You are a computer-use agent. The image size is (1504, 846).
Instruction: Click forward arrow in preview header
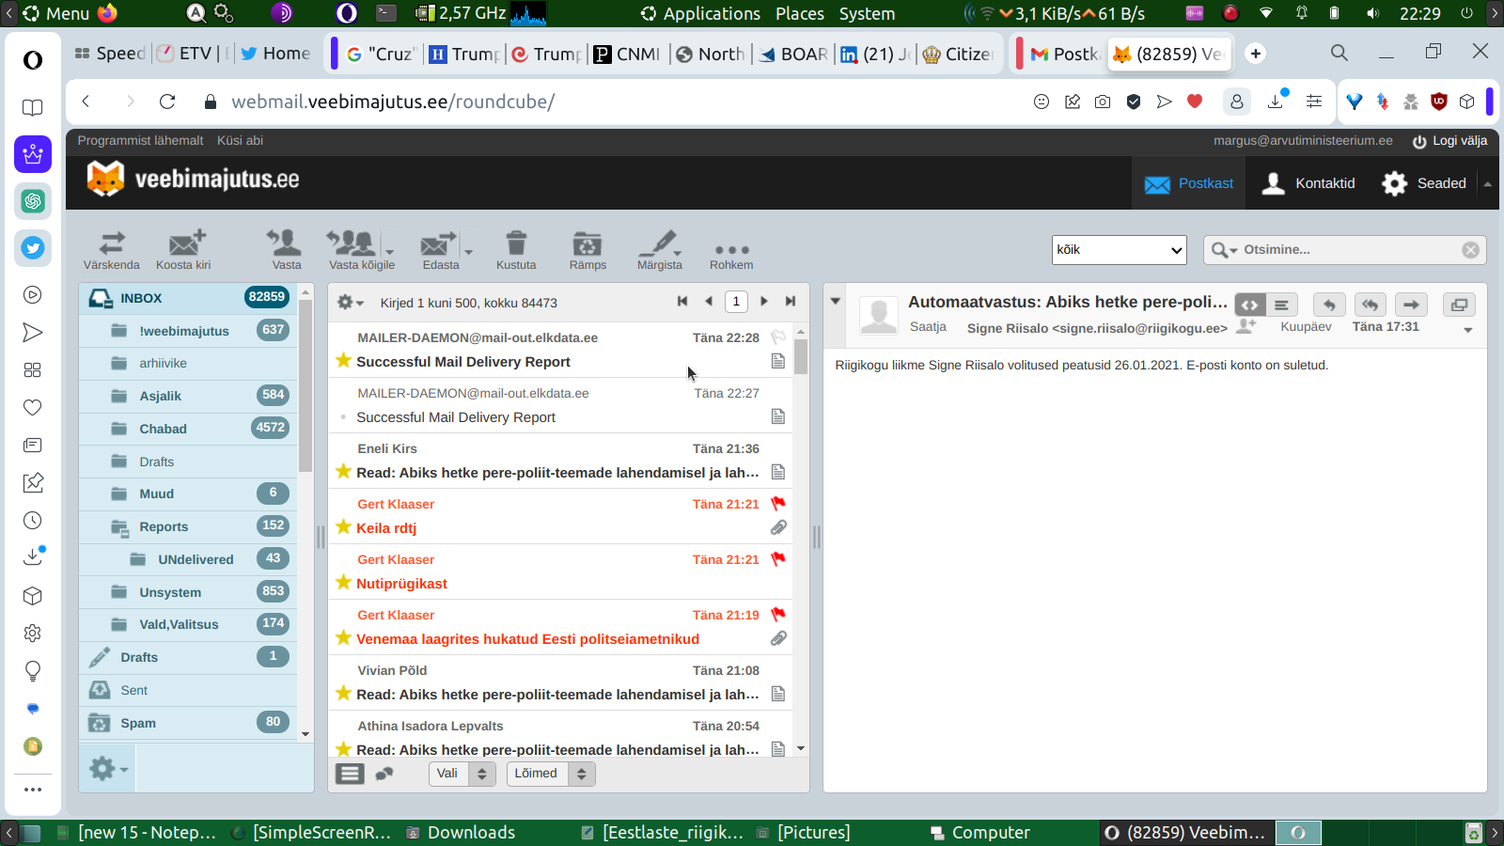click(1411, 305)
